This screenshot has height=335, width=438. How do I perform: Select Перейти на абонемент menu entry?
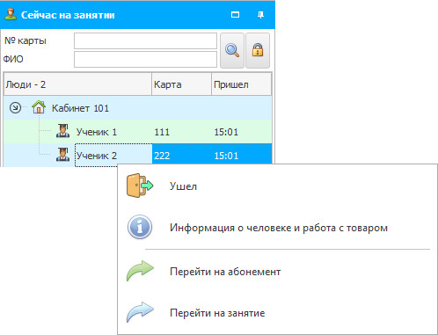pyautogui.click(x=277, y=272)
